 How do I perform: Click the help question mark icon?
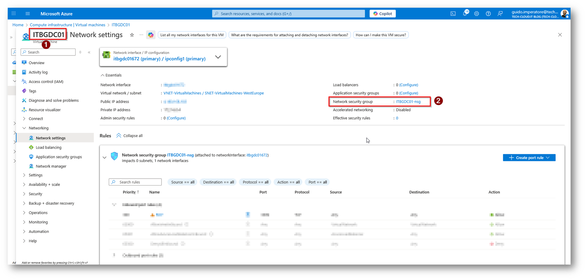pos(488,14)
